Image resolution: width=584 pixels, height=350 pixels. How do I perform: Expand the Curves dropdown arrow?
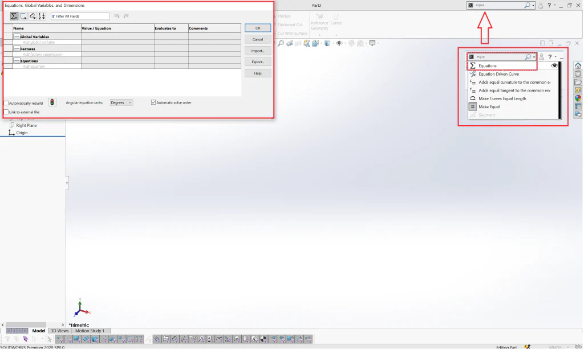click(x=336, y=35)
